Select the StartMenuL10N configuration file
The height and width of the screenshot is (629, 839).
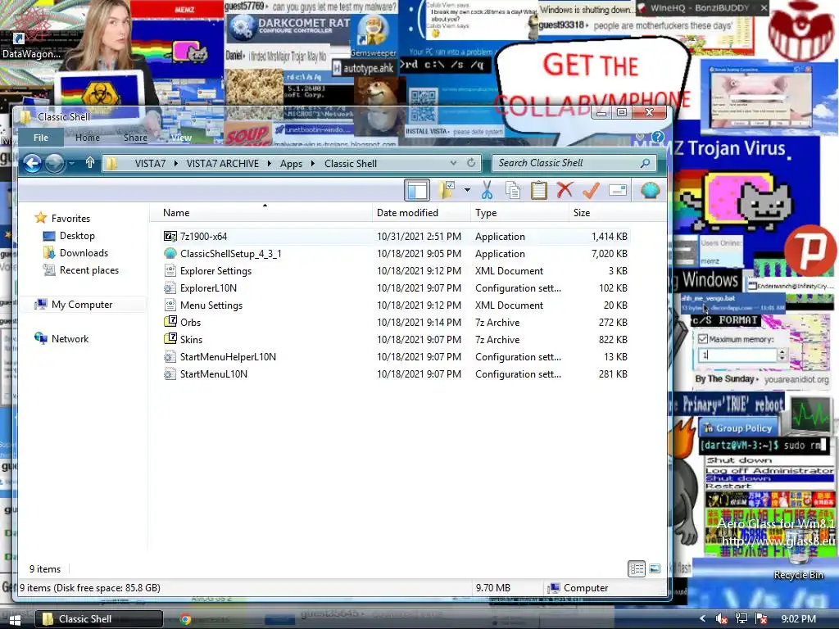tap(396, 373)
